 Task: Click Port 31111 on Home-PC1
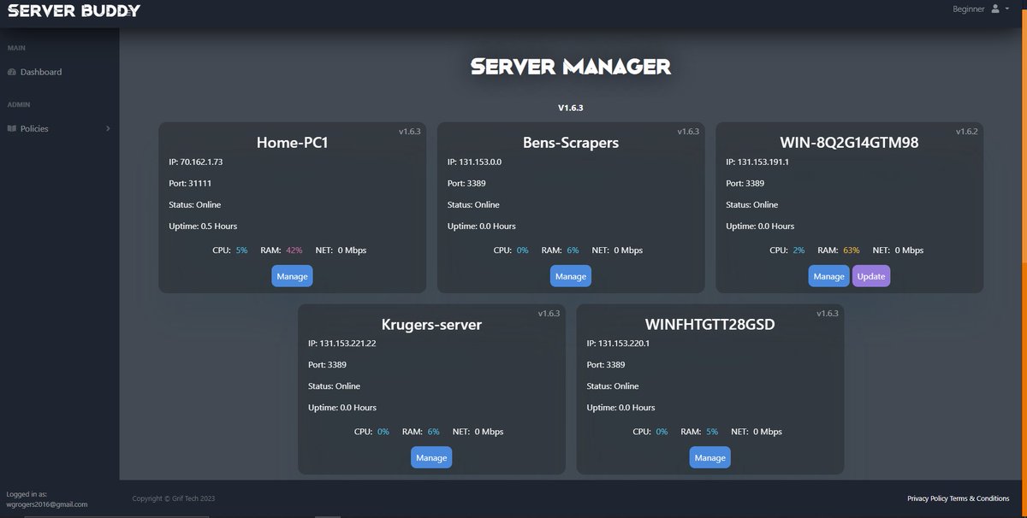point(191,183)
